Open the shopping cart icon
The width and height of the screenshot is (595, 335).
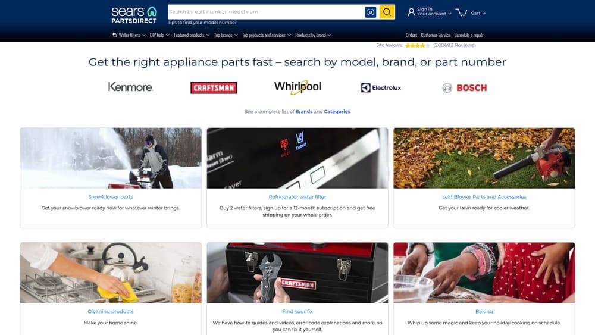[462, 12]
